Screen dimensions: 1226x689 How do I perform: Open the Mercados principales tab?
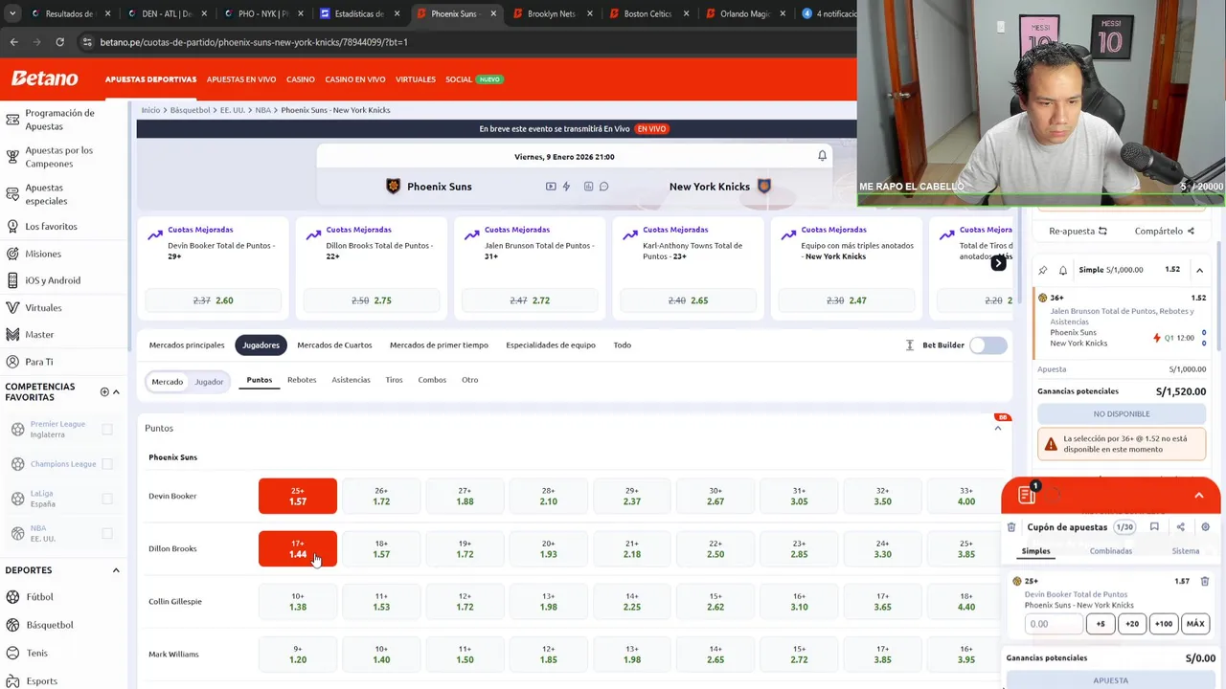187,344
